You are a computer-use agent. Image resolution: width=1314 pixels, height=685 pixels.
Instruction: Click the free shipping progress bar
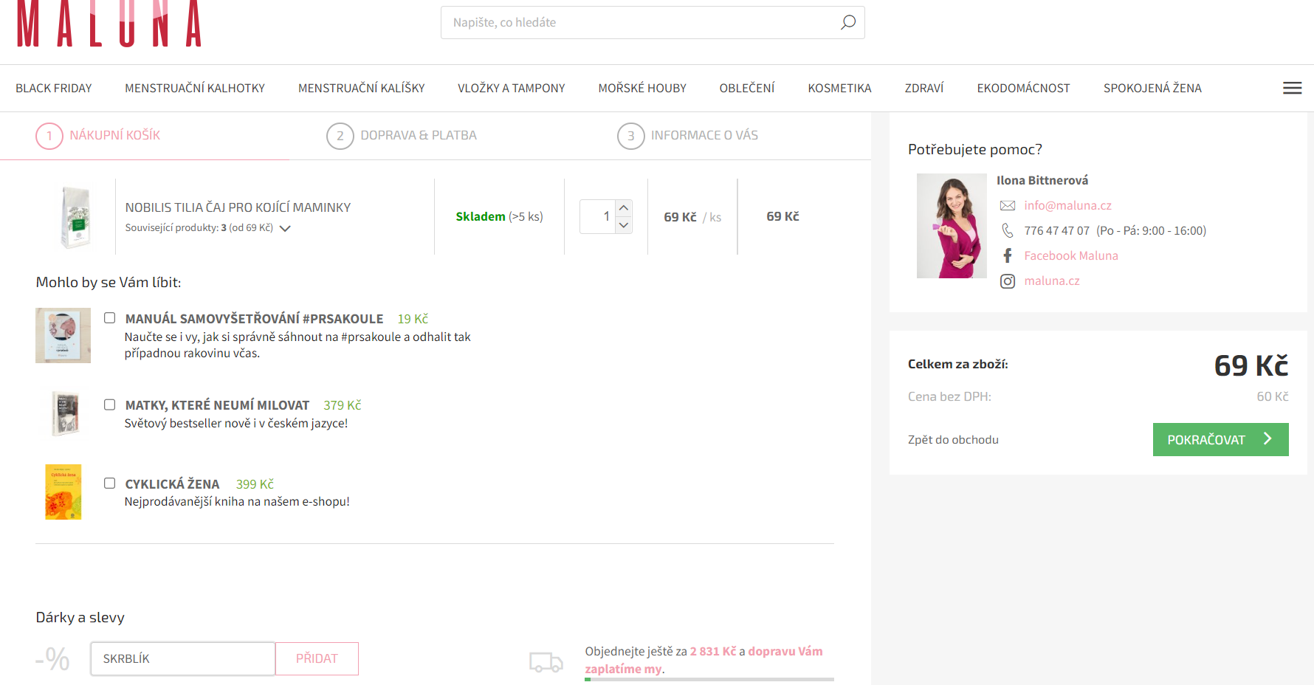(709, 679)
